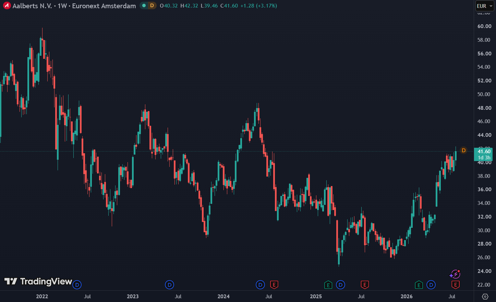Open the red earnings marker from Jul 2025
The height and width of the screenshot is (302, 496).
point(365,285)
